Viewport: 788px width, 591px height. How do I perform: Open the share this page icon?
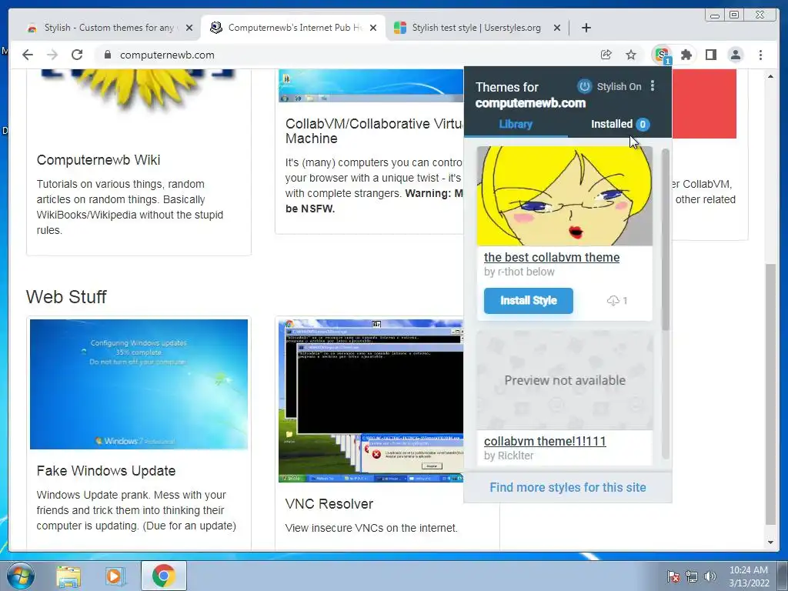(x=606, y=55)
